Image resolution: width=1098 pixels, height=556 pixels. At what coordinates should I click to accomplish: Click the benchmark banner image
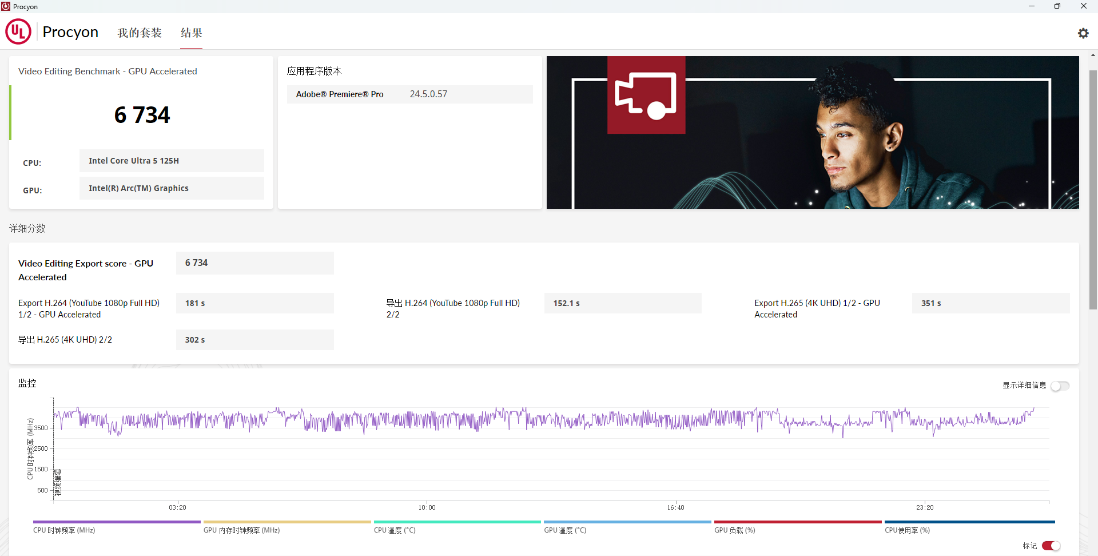813,132
